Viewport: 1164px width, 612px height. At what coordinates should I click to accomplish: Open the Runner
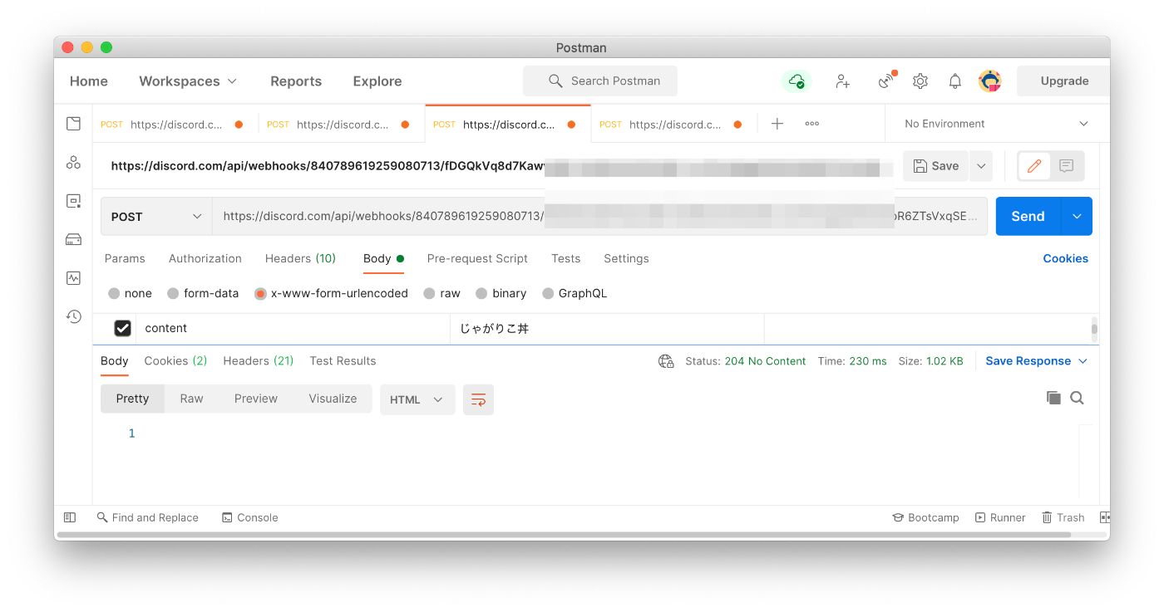point(1000,517)
